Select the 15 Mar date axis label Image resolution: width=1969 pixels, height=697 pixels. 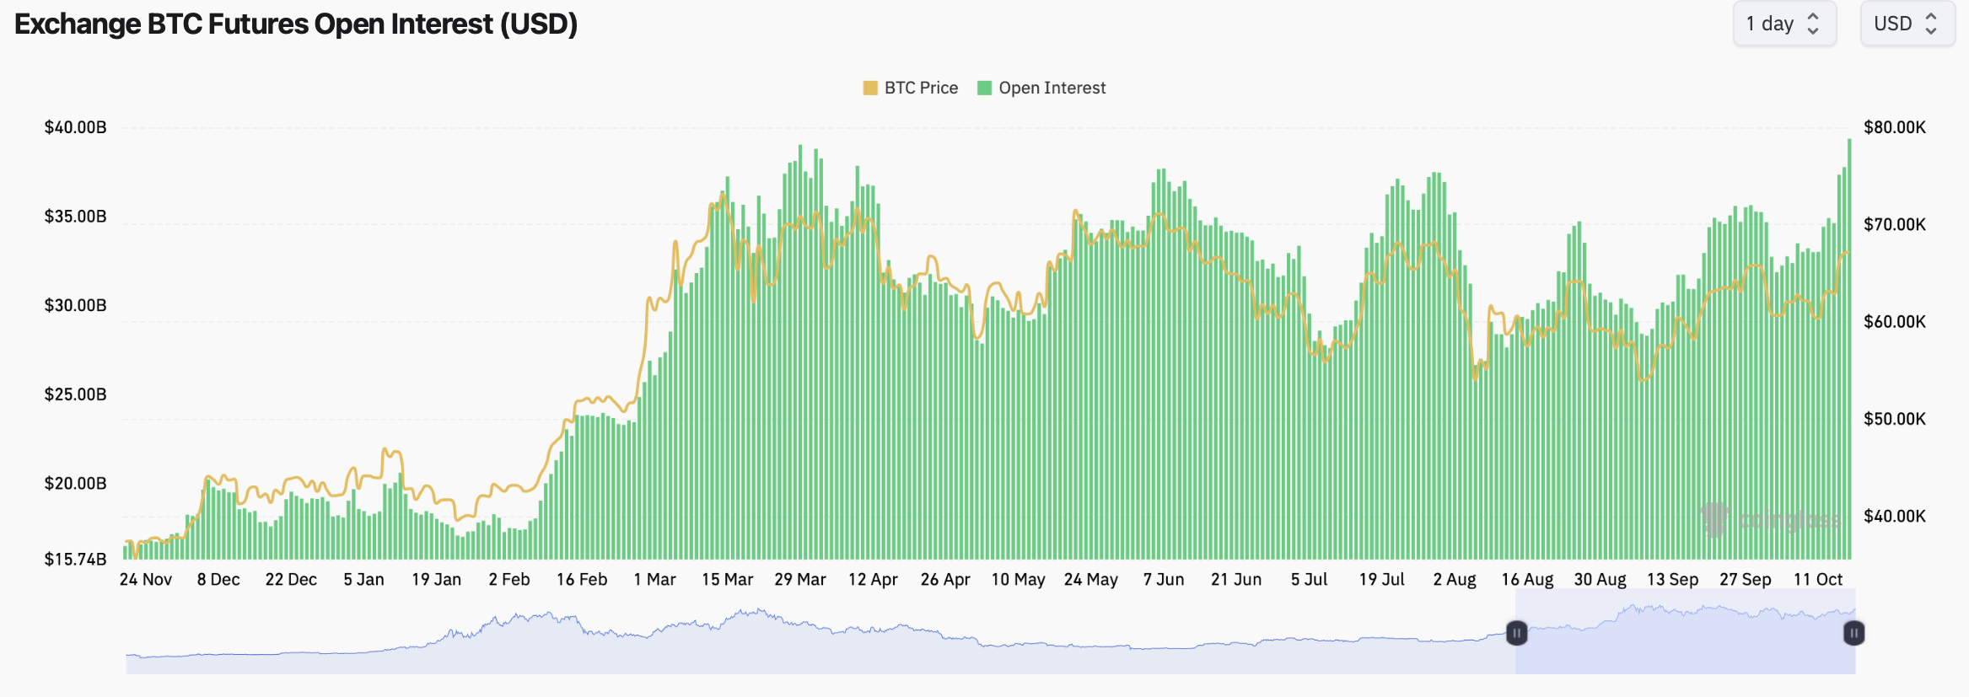[x=727, y=580]
